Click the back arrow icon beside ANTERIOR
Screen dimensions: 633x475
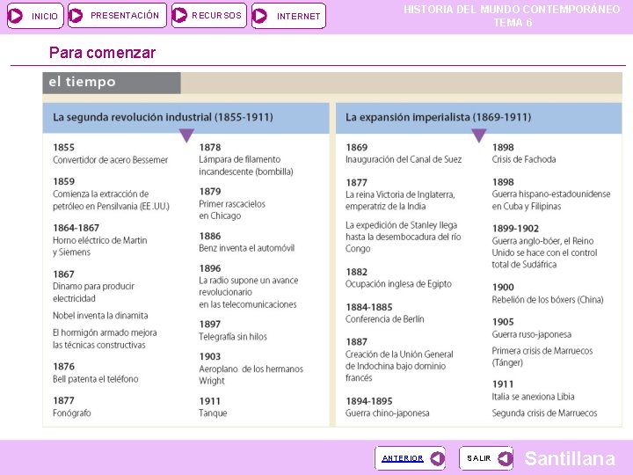click(437, 458)
